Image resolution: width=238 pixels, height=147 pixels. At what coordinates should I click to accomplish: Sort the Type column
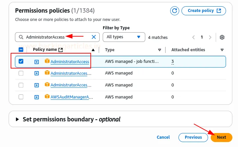coord(160,50)
